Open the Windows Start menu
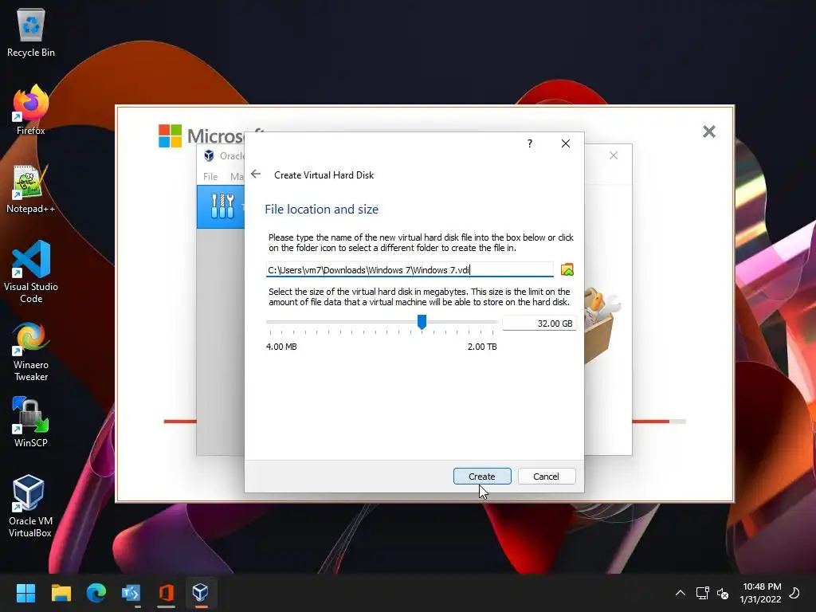This screenshot has width=816, height=612. tap(25, 593)
